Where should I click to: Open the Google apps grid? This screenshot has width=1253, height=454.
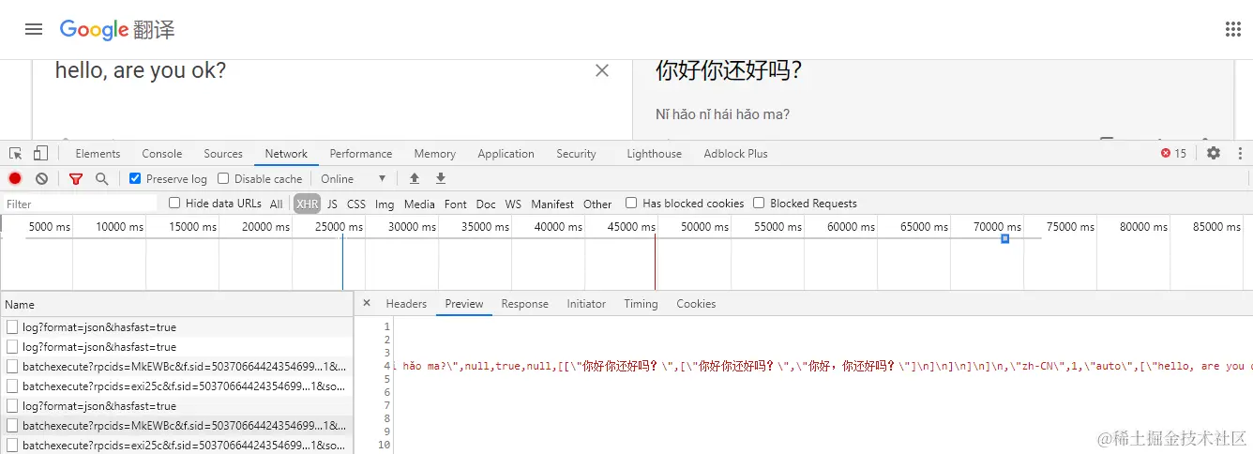[x=1233, y=29]
